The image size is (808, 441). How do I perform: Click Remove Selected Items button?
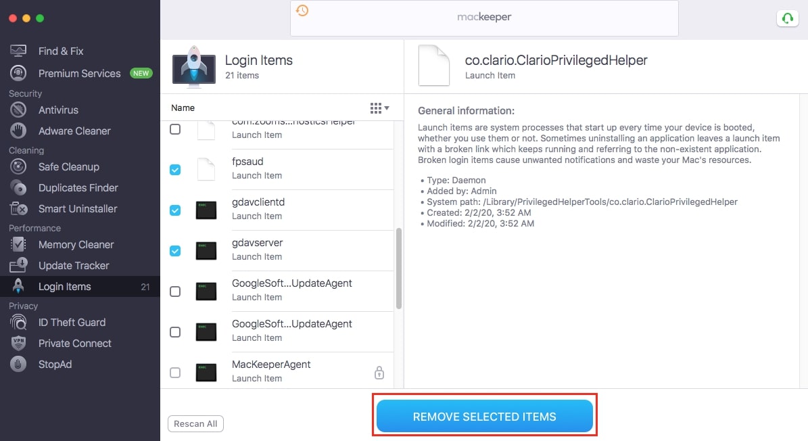[484, 416]
